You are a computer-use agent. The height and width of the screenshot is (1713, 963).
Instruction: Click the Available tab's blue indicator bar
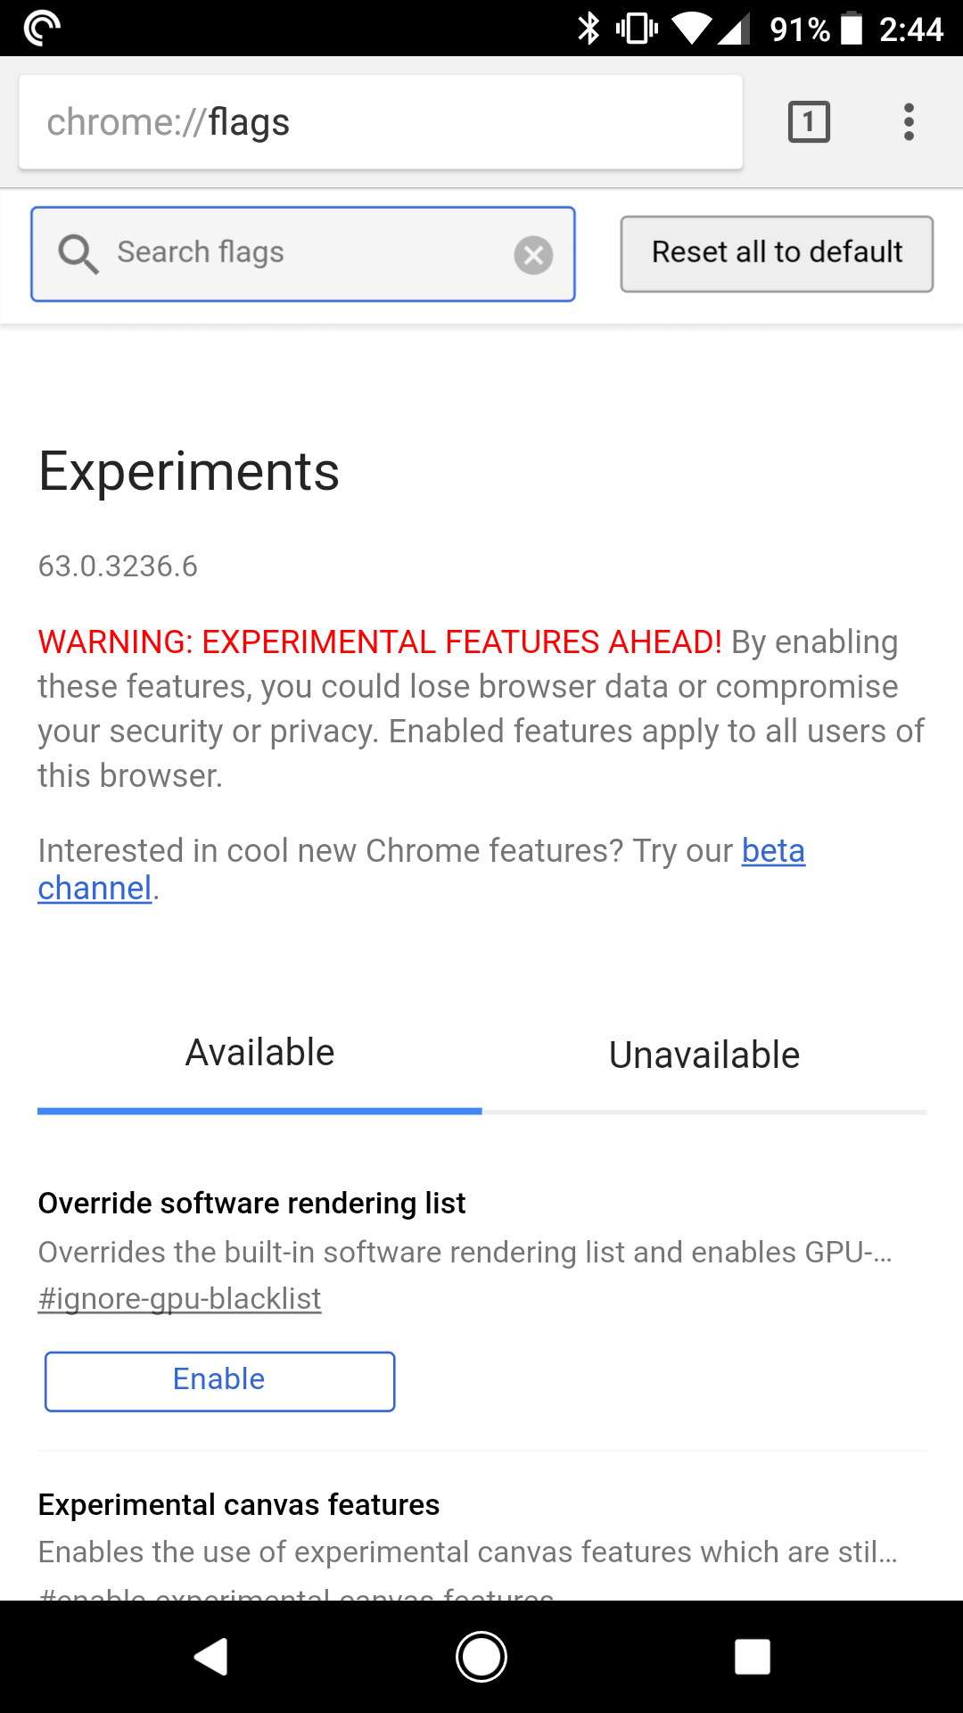pos(259,1112)
